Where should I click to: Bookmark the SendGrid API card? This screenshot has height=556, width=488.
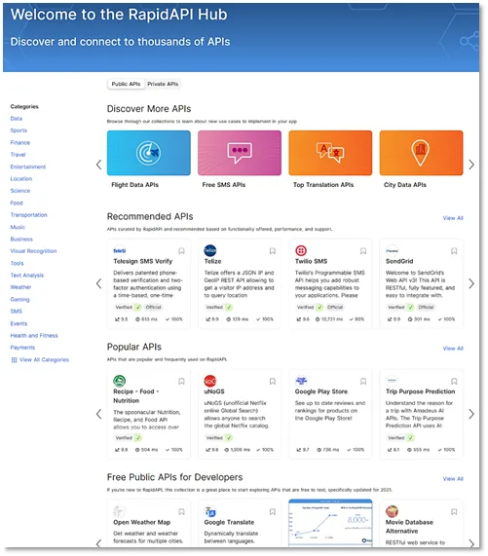click(454, 251)
